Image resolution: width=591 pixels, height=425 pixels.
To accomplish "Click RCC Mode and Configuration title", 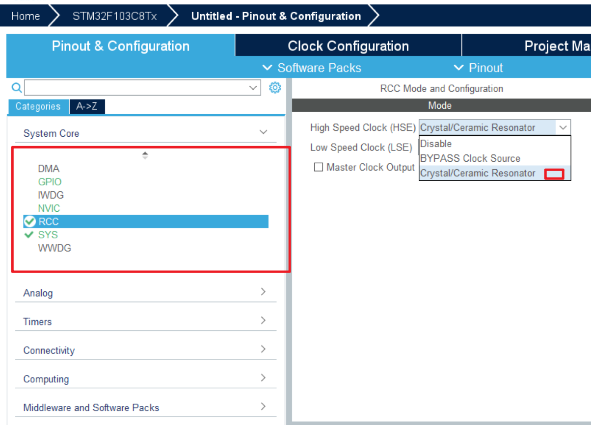I will [x=441, y=89].
